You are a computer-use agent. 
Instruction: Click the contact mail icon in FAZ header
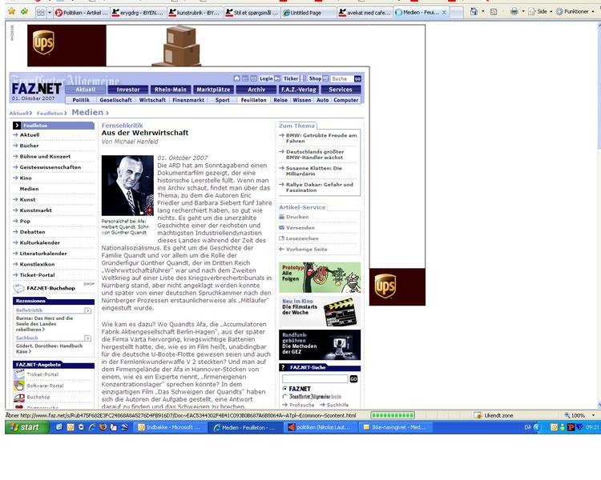254,78
